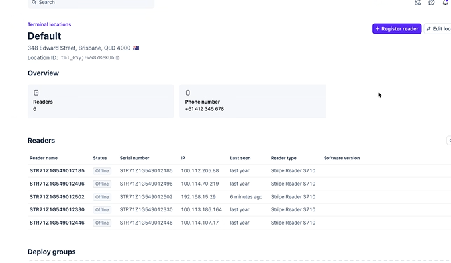Click the Register reader button
Image resolution: width=451 pixels, height=263 pixels.
pyautogui.click(x=397, y=28)
